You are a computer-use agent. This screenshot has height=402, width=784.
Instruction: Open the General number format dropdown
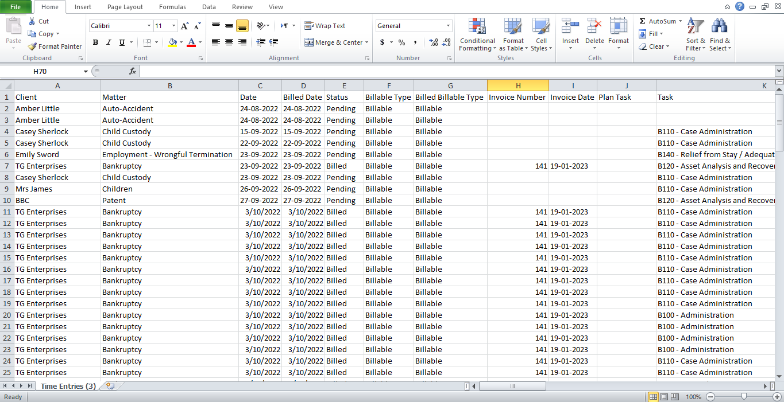point(448,26)
